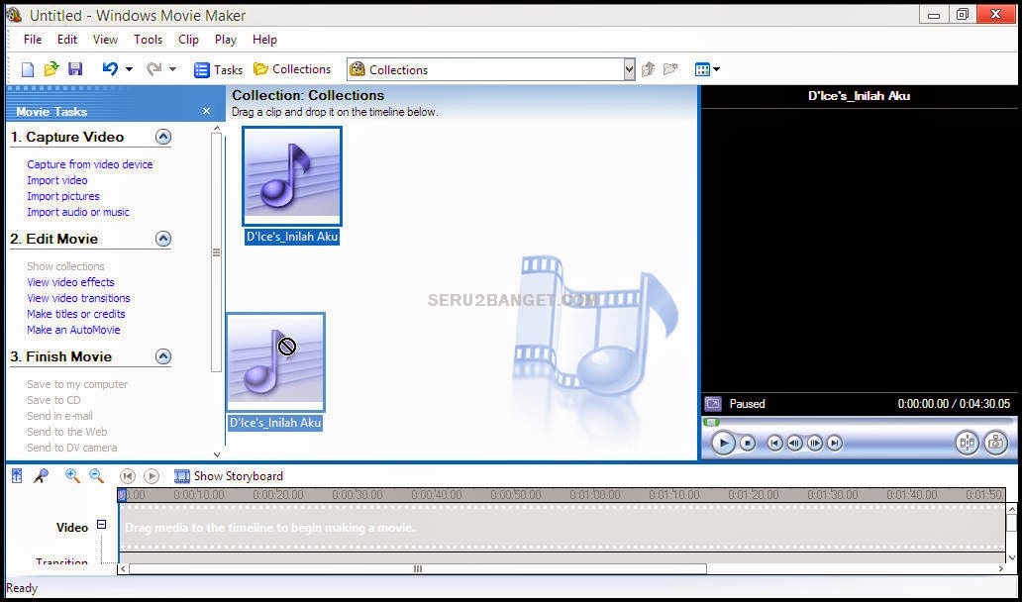Open the File menu

coord(33,40)
